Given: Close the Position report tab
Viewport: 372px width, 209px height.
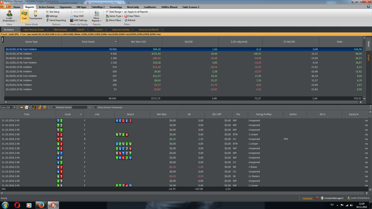Looking at the screenshot, I should [106, 30].
